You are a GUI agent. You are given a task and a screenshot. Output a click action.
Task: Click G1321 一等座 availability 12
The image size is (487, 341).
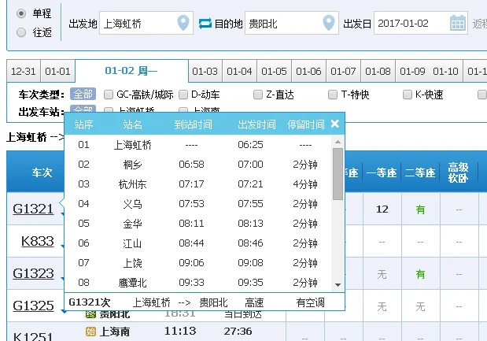(x=382, y=209)
